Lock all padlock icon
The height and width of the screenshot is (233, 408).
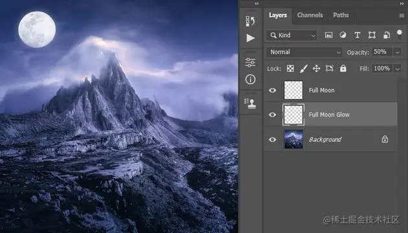click(343, 68)
